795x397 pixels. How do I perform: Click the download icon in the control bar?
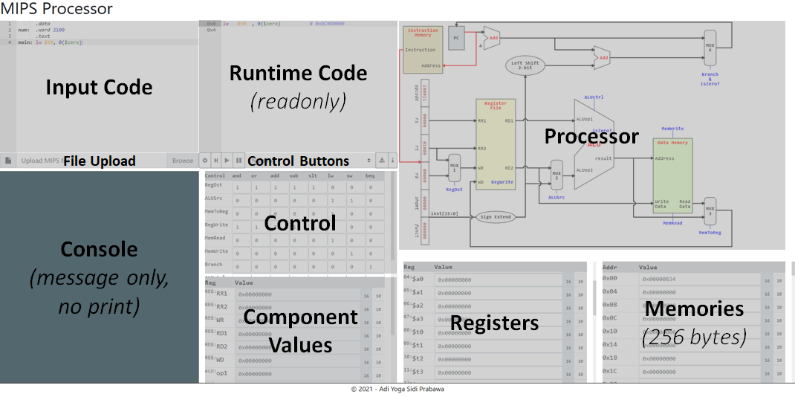tap(382, 161)
